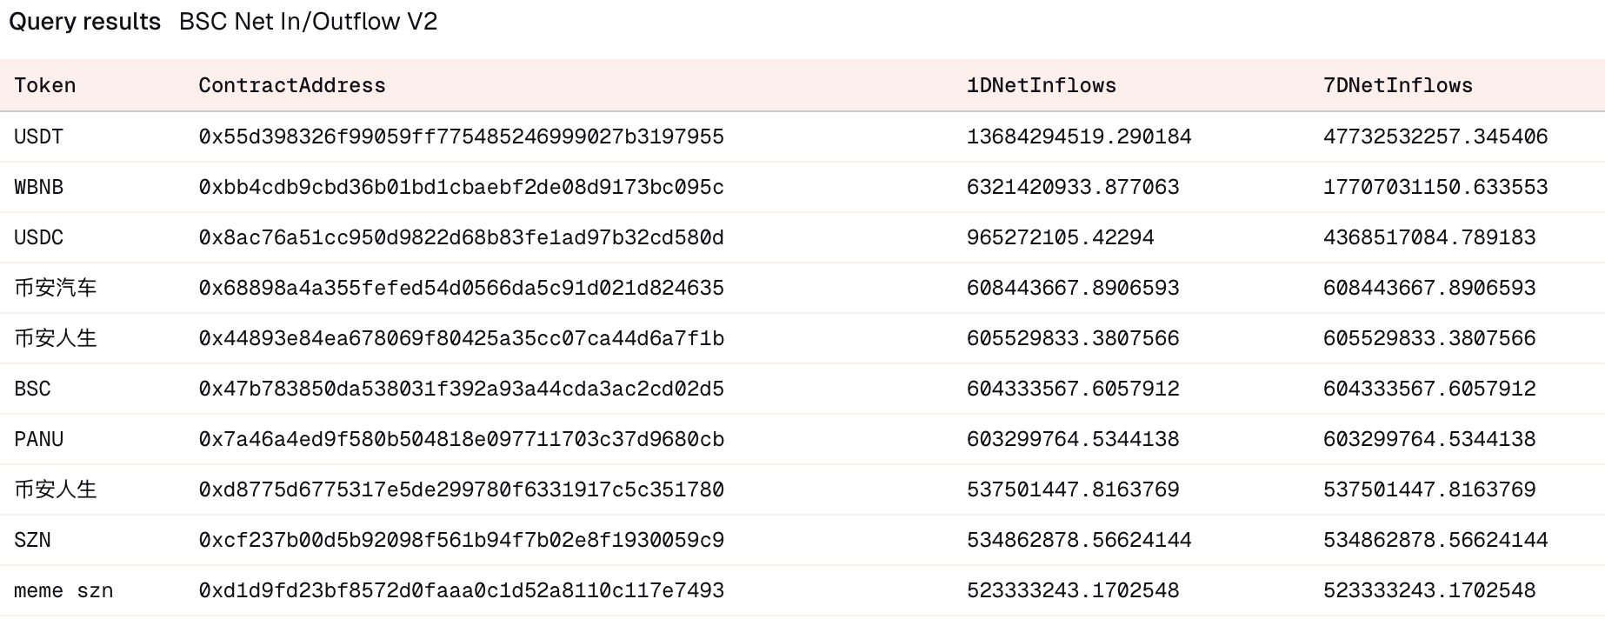Select 1D value 13684294519.290184
Viewport: 1605px width, 619px height.
1079,136
